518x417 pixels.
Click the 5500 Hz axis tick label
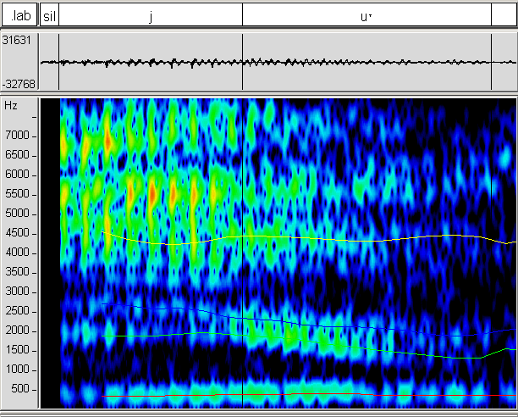point(17,194)
